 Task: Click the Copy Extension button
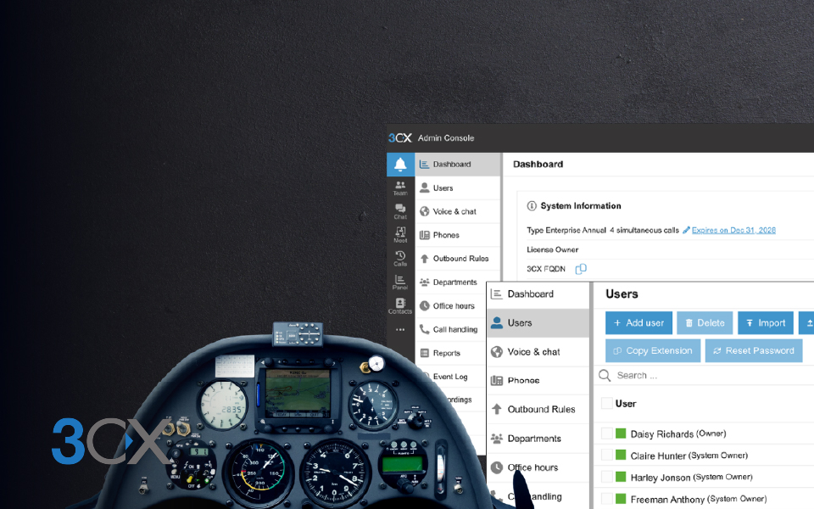[x=653, y=350]
